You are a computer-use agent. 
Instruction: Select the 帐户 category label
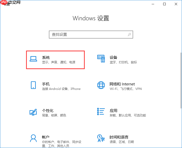tap(46, 137)
